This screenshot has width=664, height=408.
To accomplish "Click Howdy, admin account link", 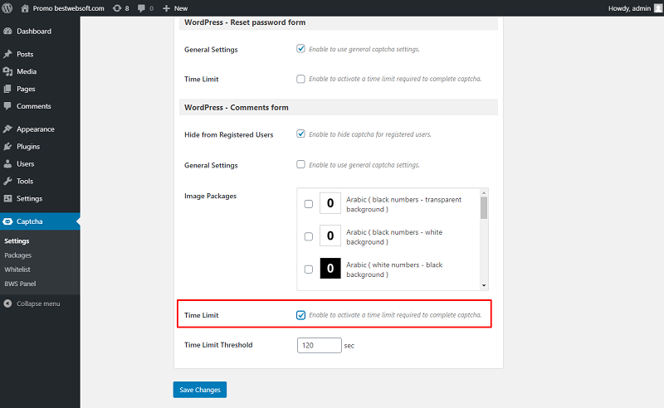I will (629, 8).
